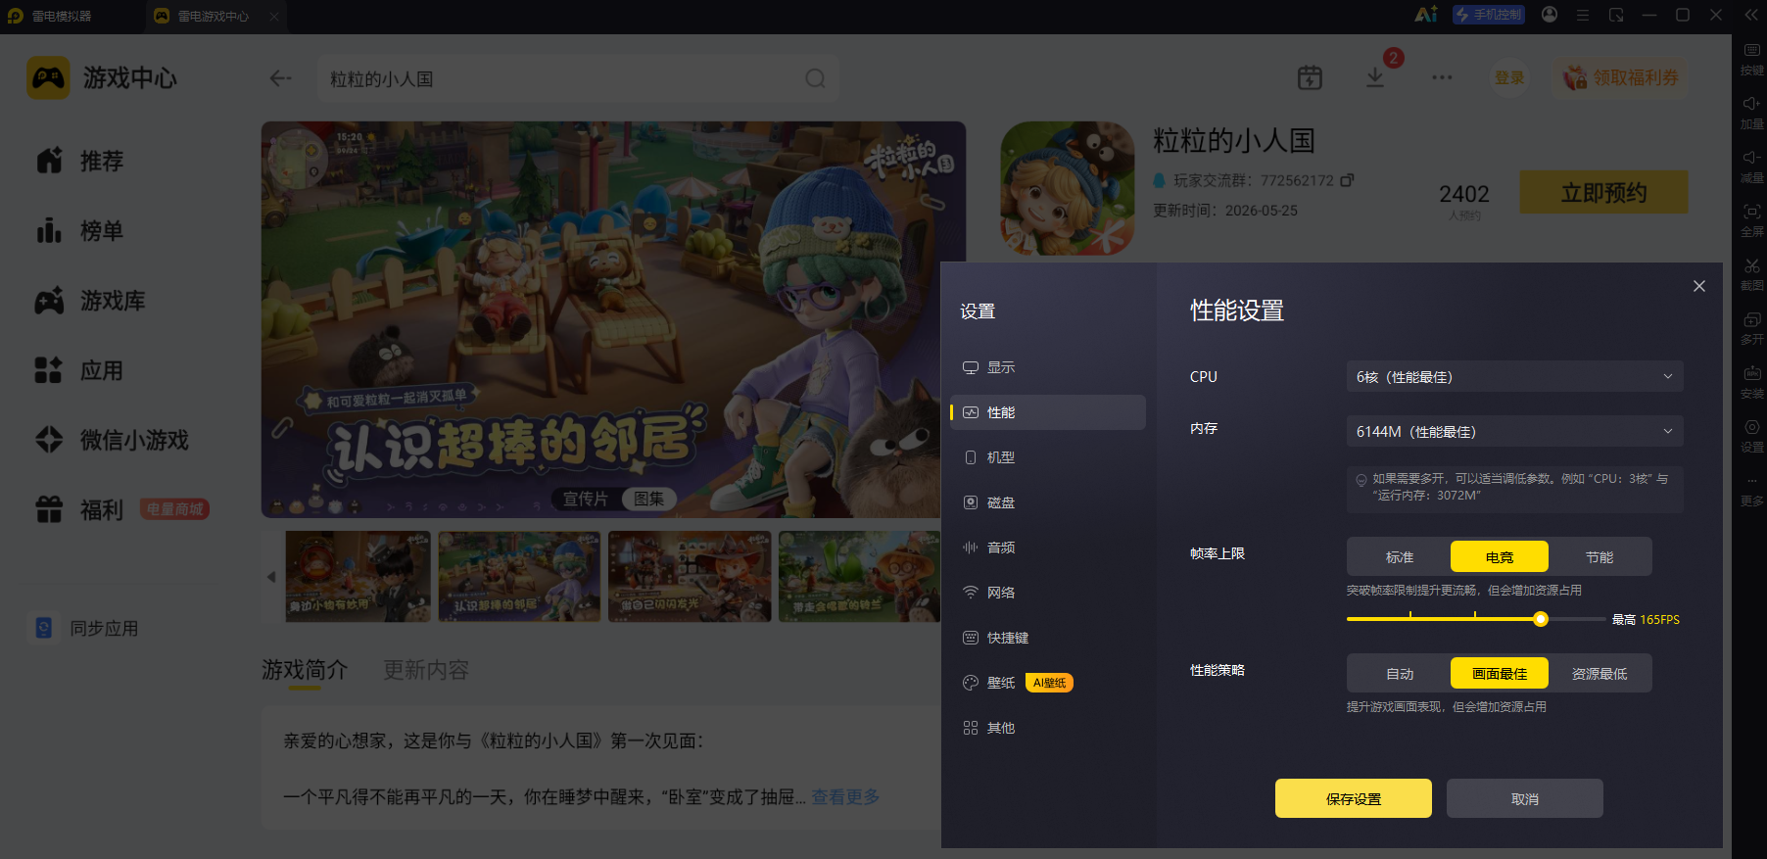Click the 领取福利券 button
Viewport: 1767px width, 859px height.
pyautogui.click(x=1621, y=77)
